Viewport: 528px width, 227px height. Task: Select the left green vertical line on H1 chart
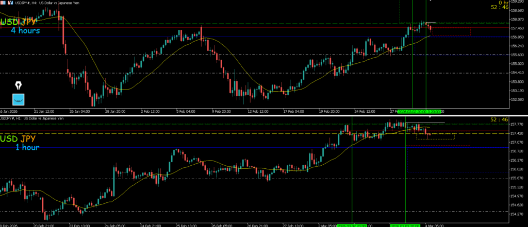point(352,170)
